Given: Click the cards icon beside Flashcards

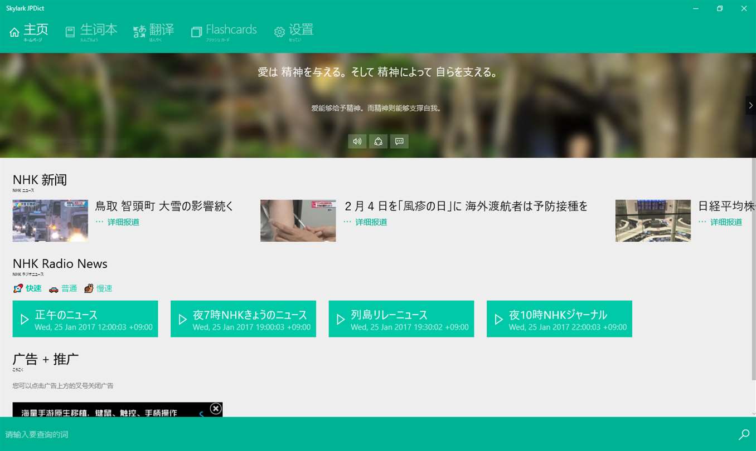Looking at the screenshot, I should [196, 32].
